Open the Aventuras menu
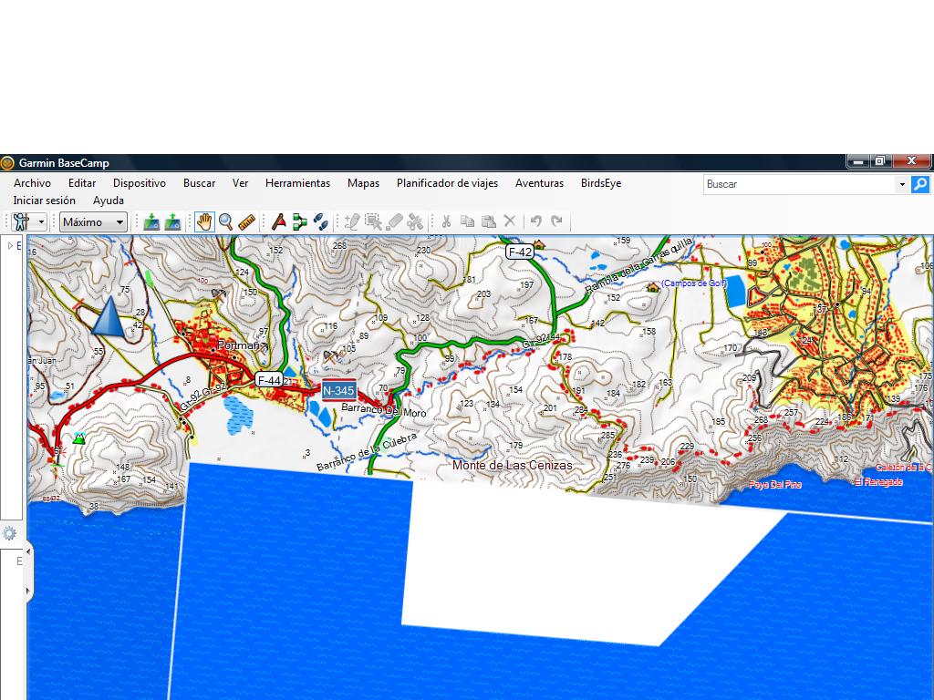This screenshot has width=934, height=700. pos(540,183)
